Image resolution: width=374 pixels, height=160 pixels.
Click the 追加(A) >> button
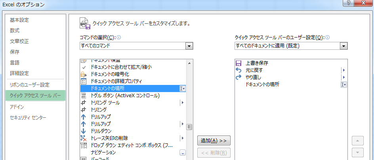[x=214, y=141]
